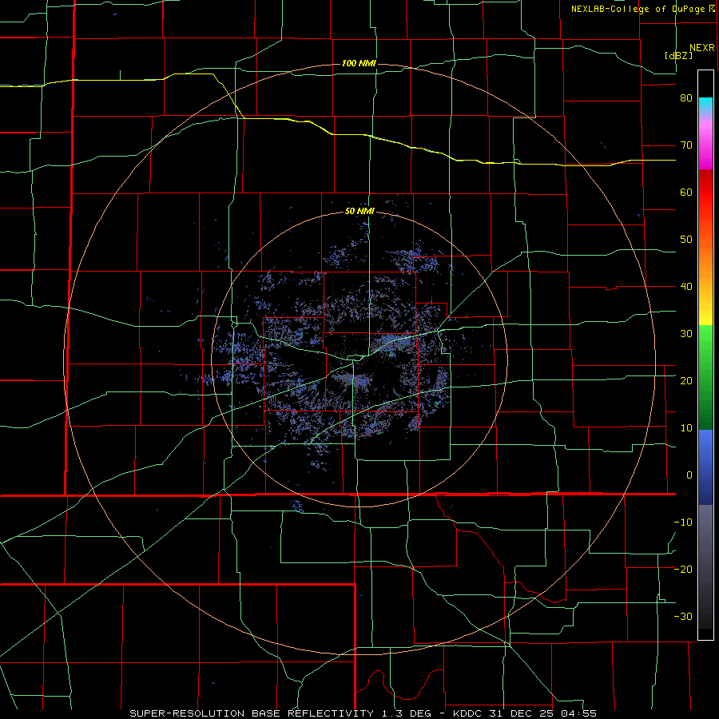Pick the cyan segment of the color bar

705,106
